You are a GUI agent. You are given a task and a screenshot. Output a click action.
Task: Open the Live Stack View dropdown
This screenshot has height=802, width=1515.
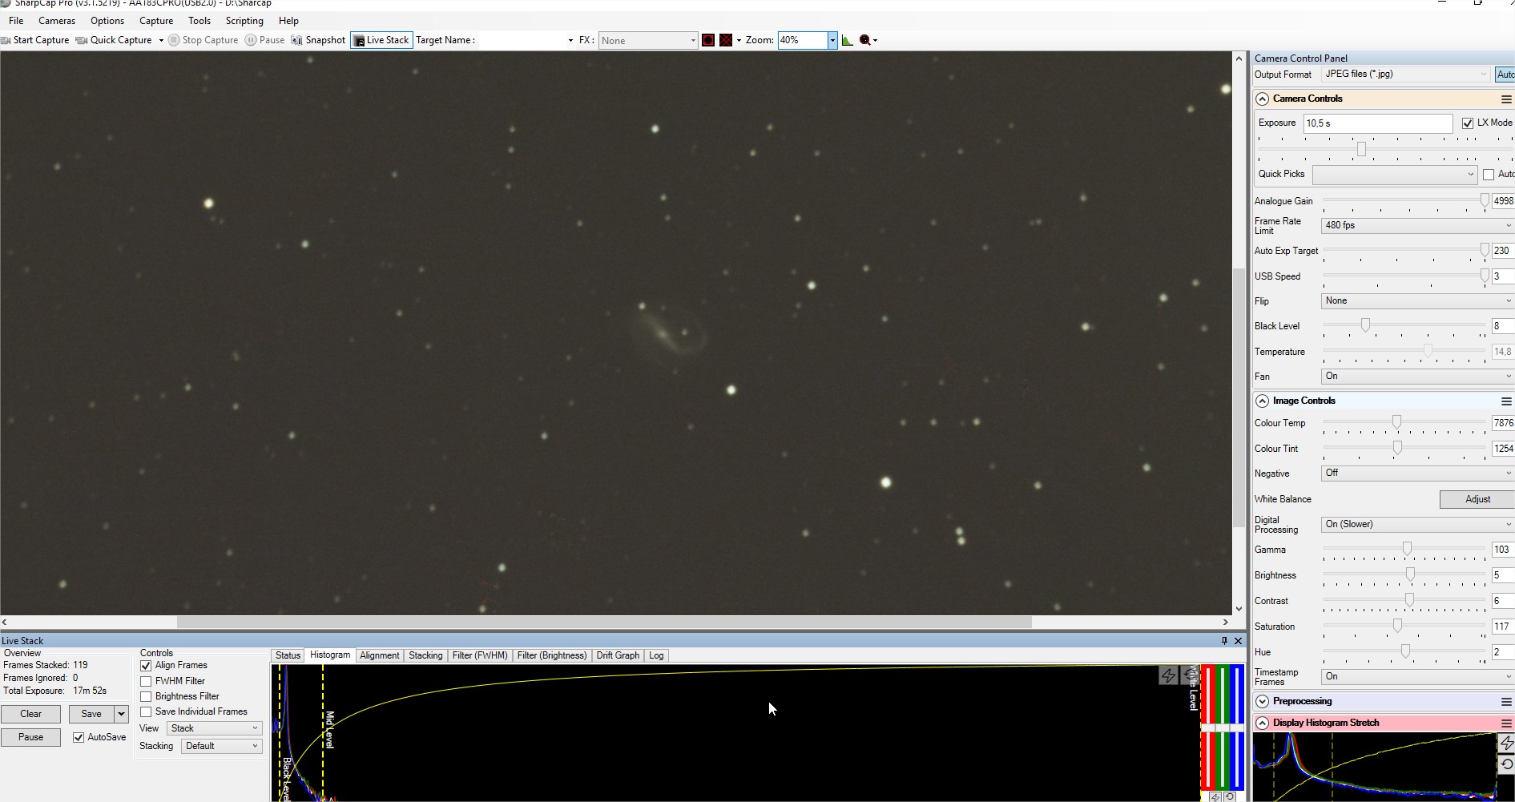tap(215, 728)
